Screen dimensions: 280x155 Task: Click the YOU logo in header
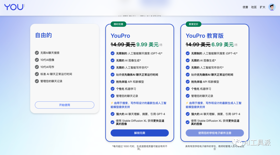coord(15,7)
